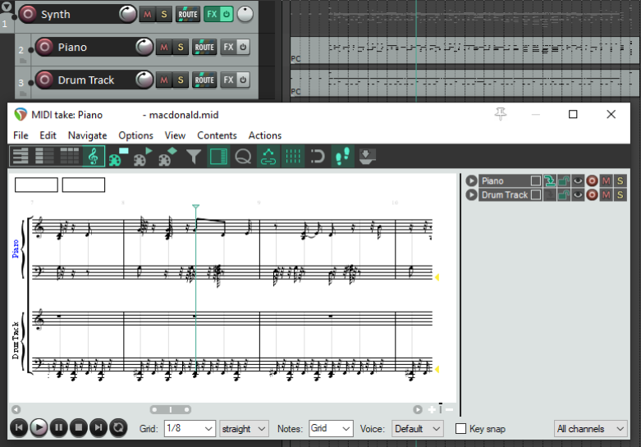This screenshot has width=641, height=447.
Task: Expand the Piano row play arrow
Action: point(471,180)
